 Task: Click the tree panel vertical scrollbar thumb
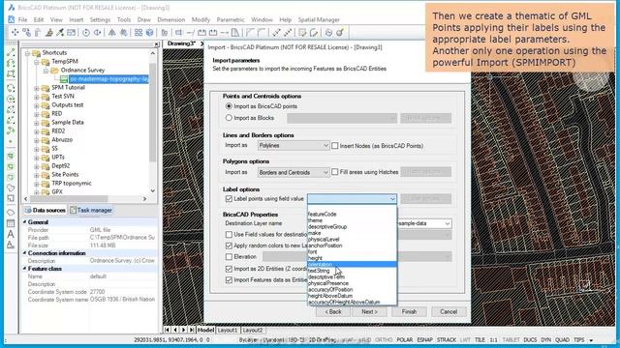(x=153, y=112)
